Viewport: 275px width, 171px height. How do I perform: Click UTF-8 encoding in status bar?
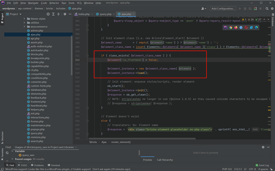pyautogui.click(x=253, y=169)
